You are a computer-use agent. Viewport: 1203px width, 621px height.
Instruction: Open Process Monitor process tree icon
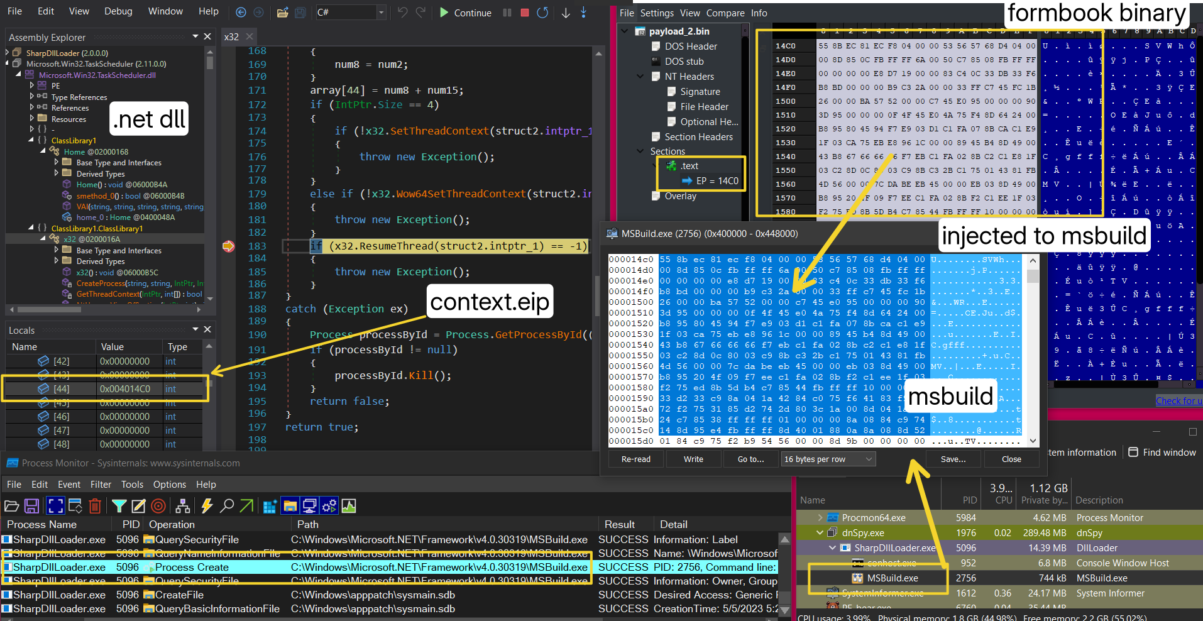(x=183, y=506)
